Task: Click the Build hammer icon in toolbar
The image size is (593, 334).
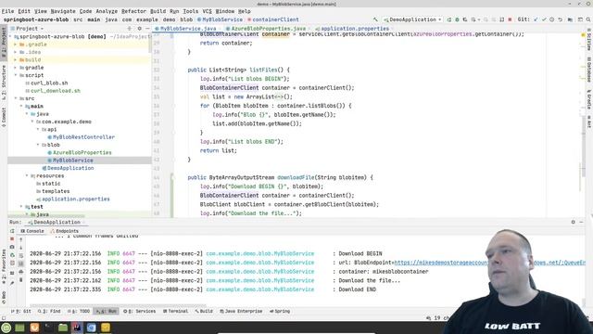Action: tap(375, 19)
